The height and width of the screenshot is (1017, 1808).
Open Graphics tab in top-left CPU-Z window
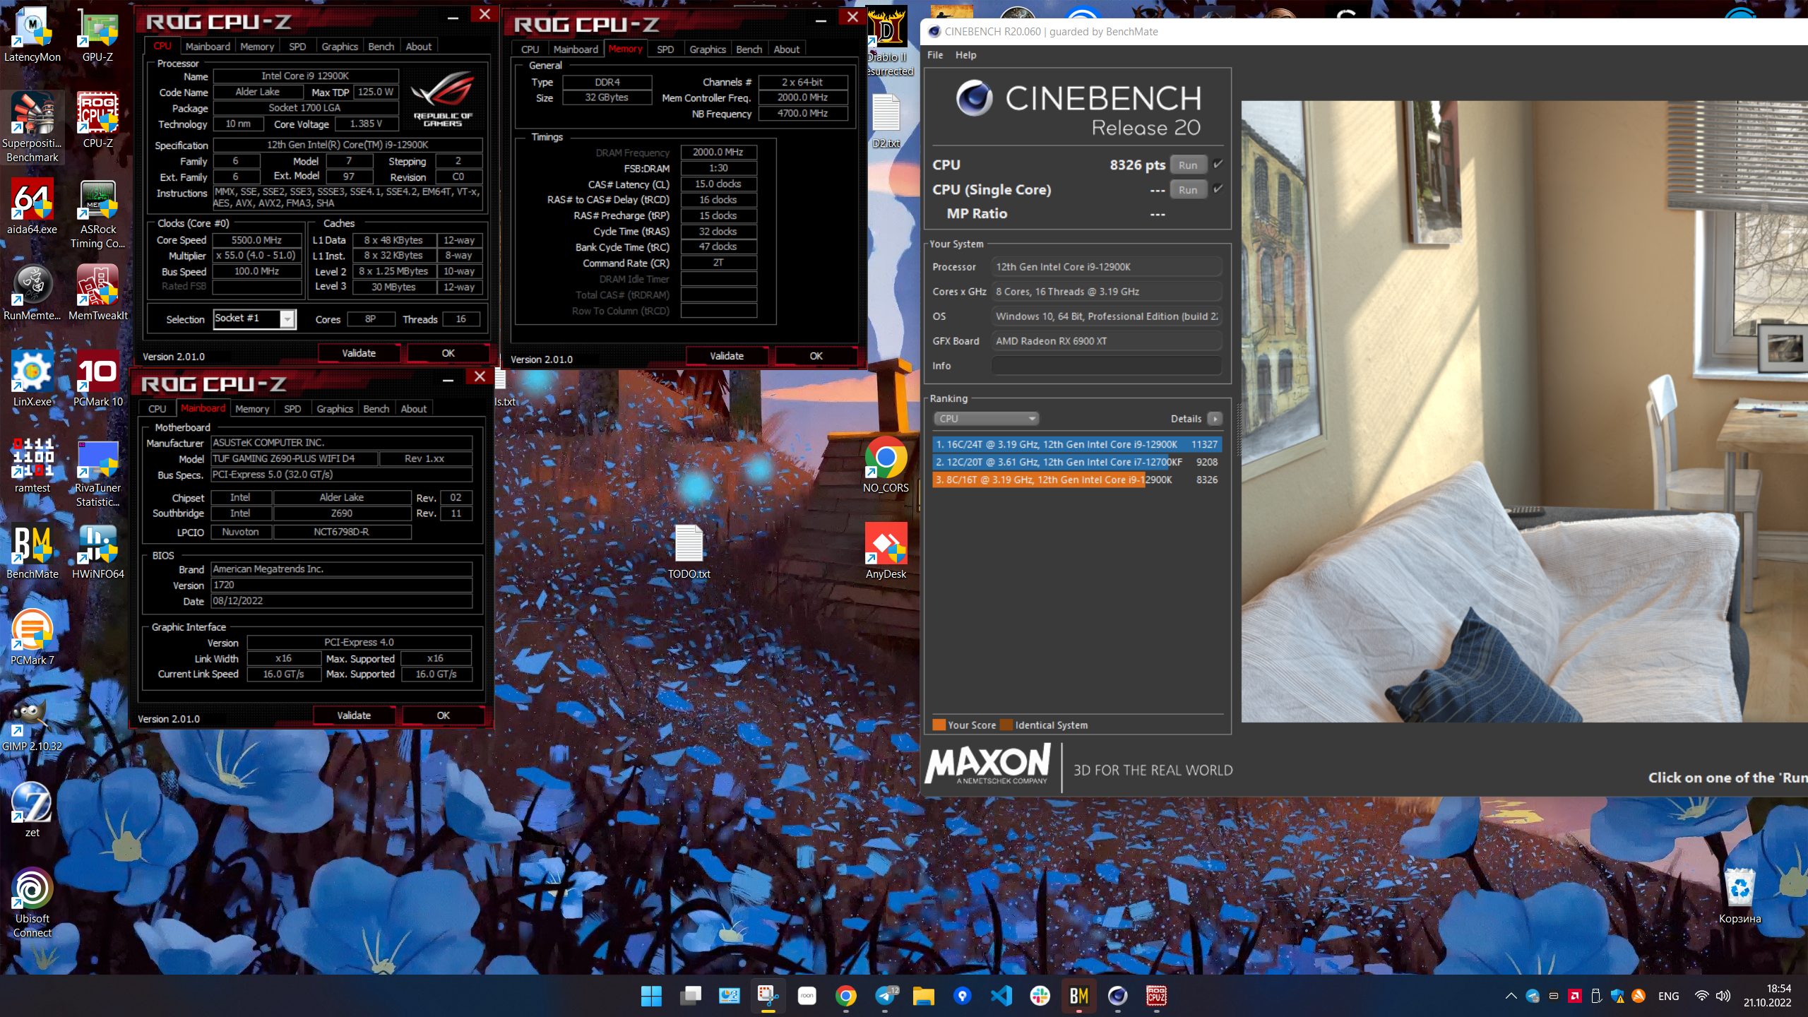click(340, 47)
